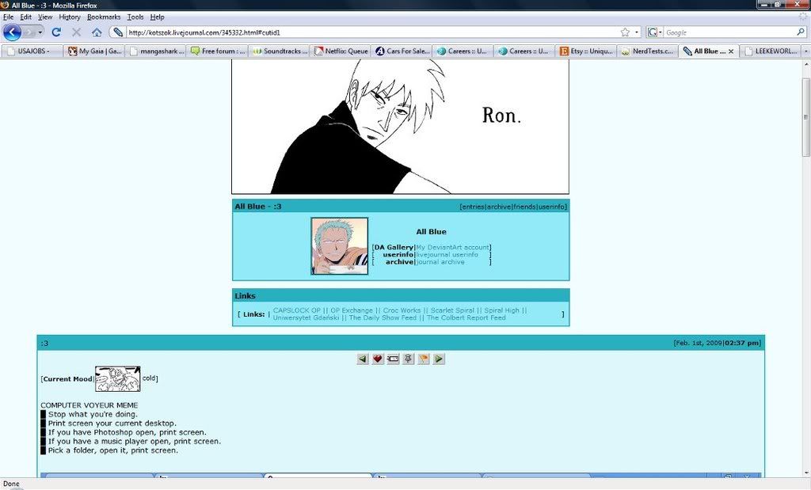Click the Stop loading X button
811x490 pixels.
[77, 32]
